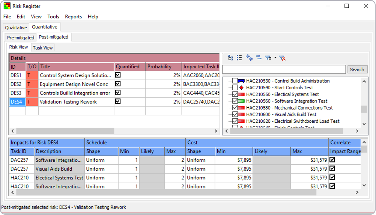This screenshot has width=376, height=215.
Task: Open the filter dropdown arrow
Action: pos(275,58)
